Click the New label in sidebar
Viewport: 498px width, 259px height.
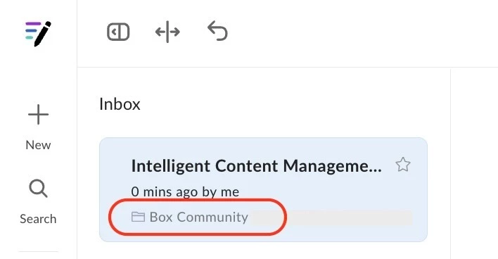(38, 145)
